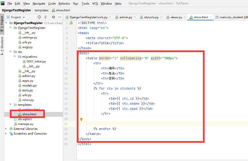This screenshot has height=161, width=248.
Task: Click templates breadcrumb in navigation bar
Action: (x=41, y=10)
